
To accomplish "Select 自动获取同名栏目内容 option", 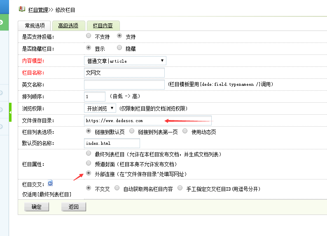I will (x=117, y=188).
